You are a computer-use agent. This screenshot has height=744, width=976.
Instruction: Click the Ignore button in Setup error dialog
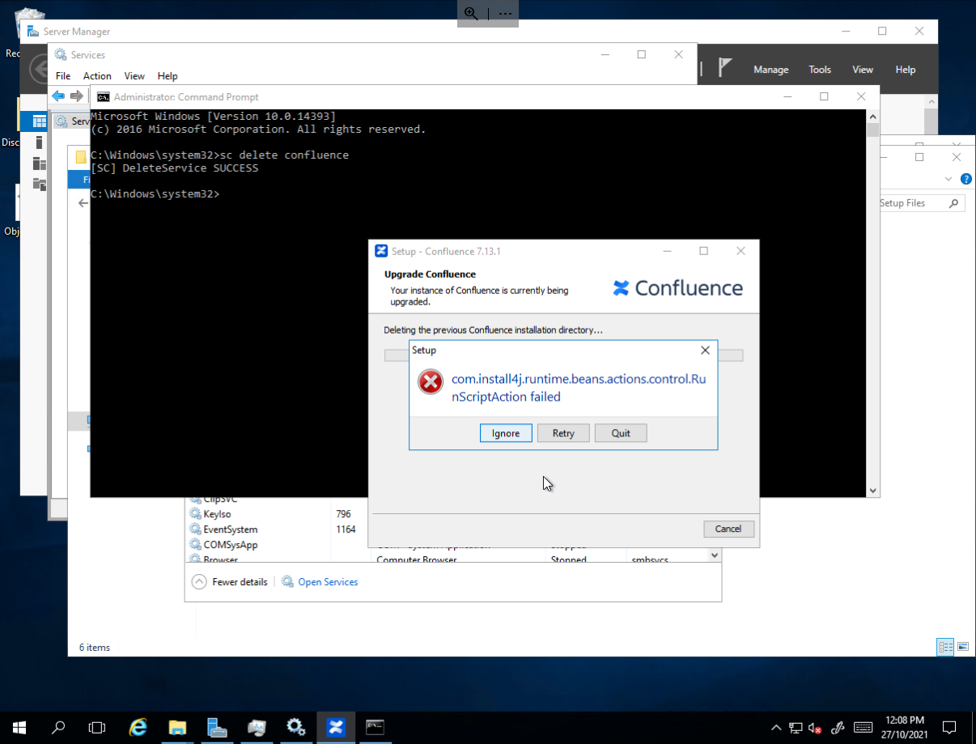click(x=506, y=433)
